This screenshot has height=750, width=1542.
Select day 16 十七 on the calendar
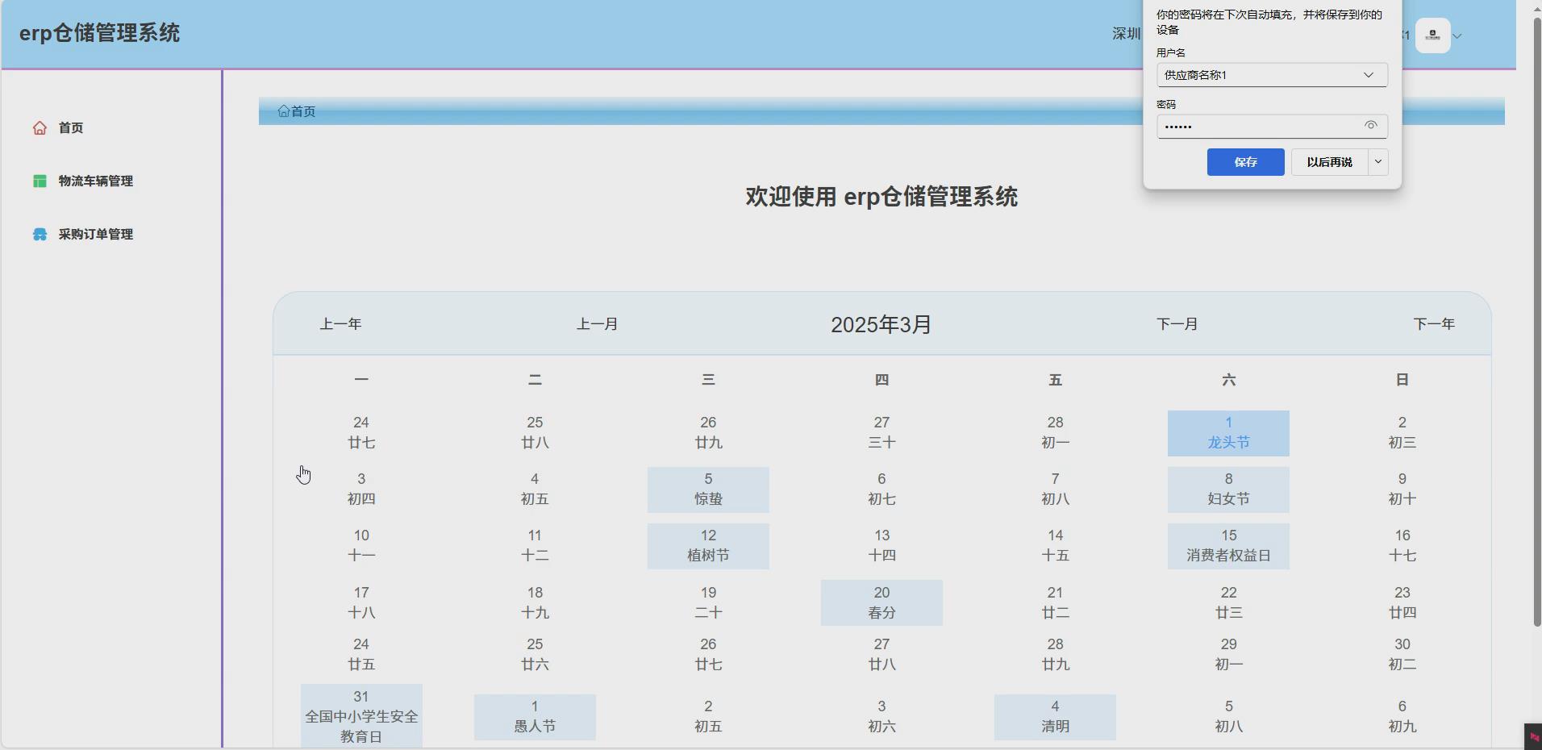[1402, 546]
